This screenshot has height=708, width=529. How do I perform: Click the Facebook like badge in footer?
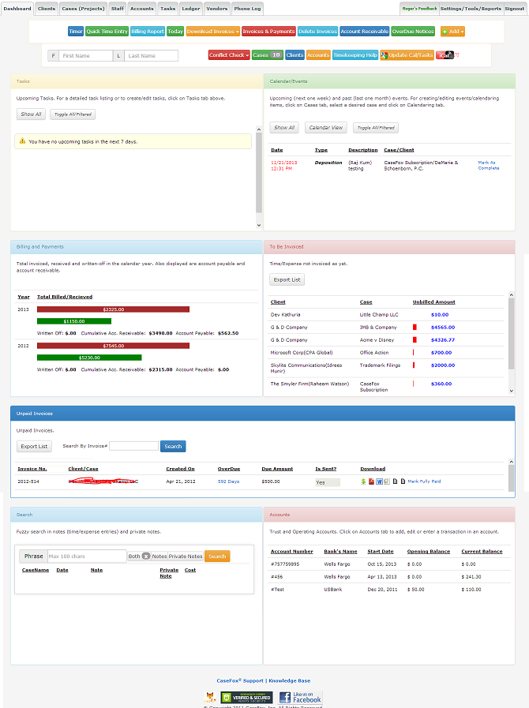(300, 698)
